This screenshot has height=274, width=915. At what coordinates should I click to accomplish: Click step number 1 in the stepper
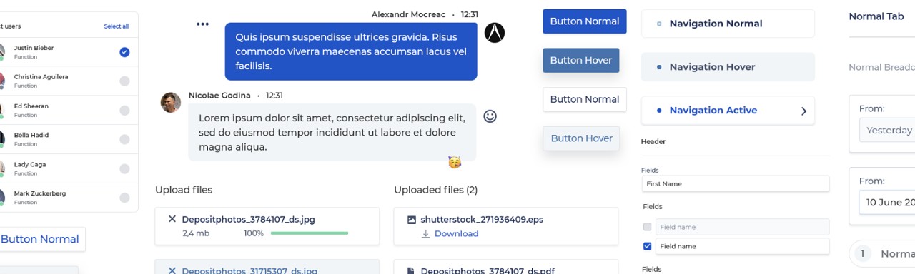(x=863, y=254)
